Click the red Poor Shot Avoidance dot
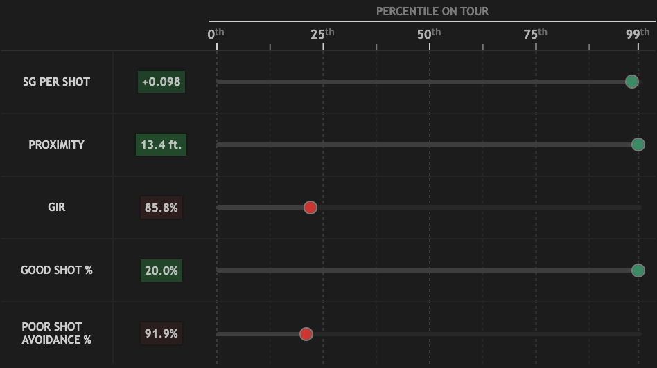The height and width of the screenshot is (368, 657). pyautogui.click(x=306, y=334)
